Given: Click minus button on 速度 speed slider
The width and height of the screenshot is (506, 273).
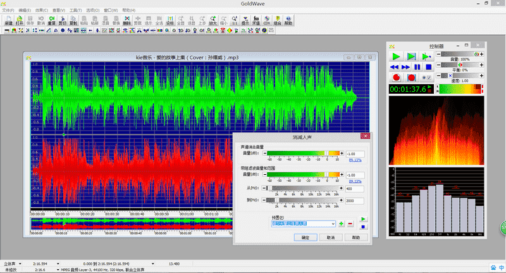Looking at the screenshot, I should 438,75.
